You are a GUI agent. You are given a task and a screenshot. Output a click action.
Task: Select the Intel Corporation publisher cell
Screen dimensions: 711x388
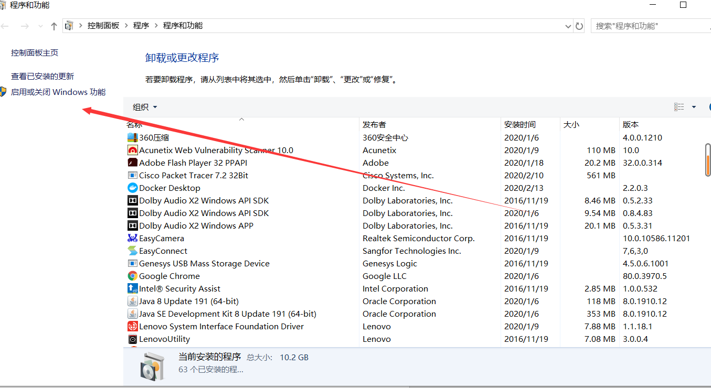[x=396, y=288]
